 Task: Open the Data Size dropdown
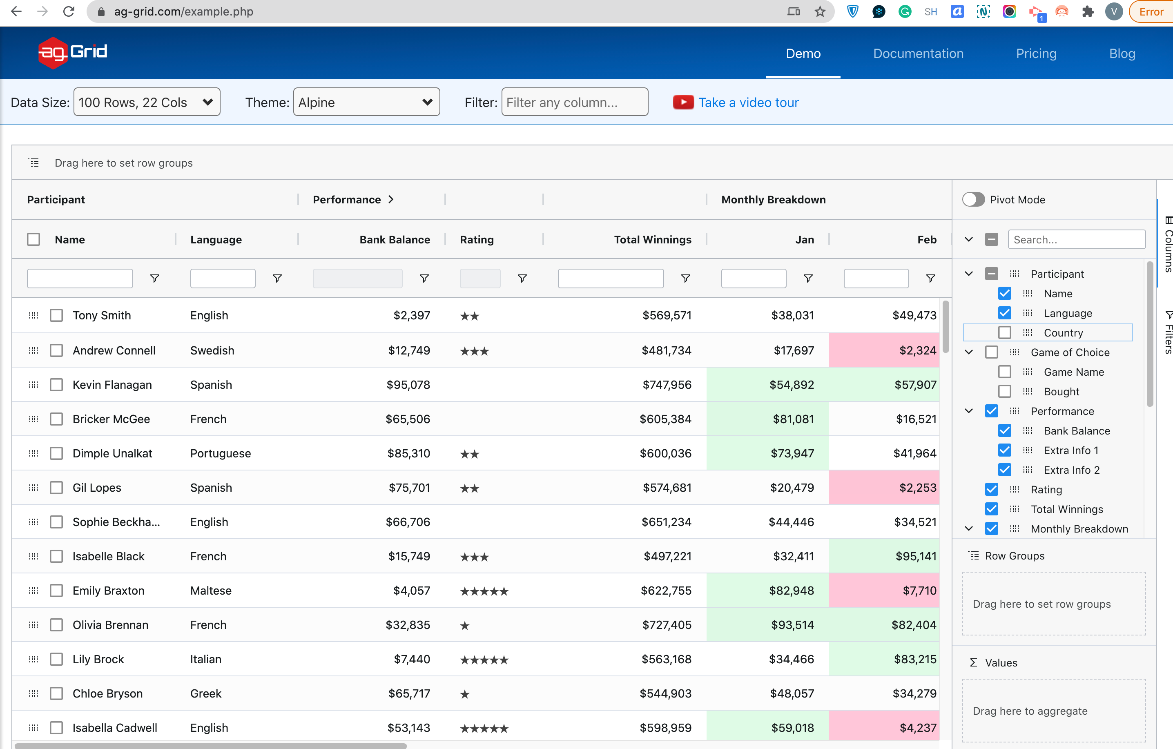tap(147, 102)
